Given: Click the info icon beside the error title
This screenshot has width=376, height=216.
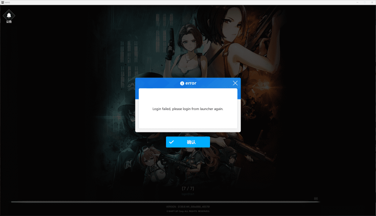Looking at the screenshot, I should tap(182, 83).
